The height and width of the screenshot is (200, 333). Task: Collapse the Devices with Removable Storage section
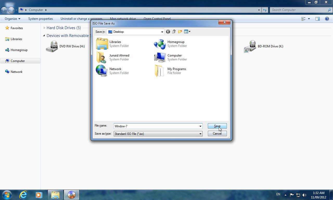click(44, 36)
